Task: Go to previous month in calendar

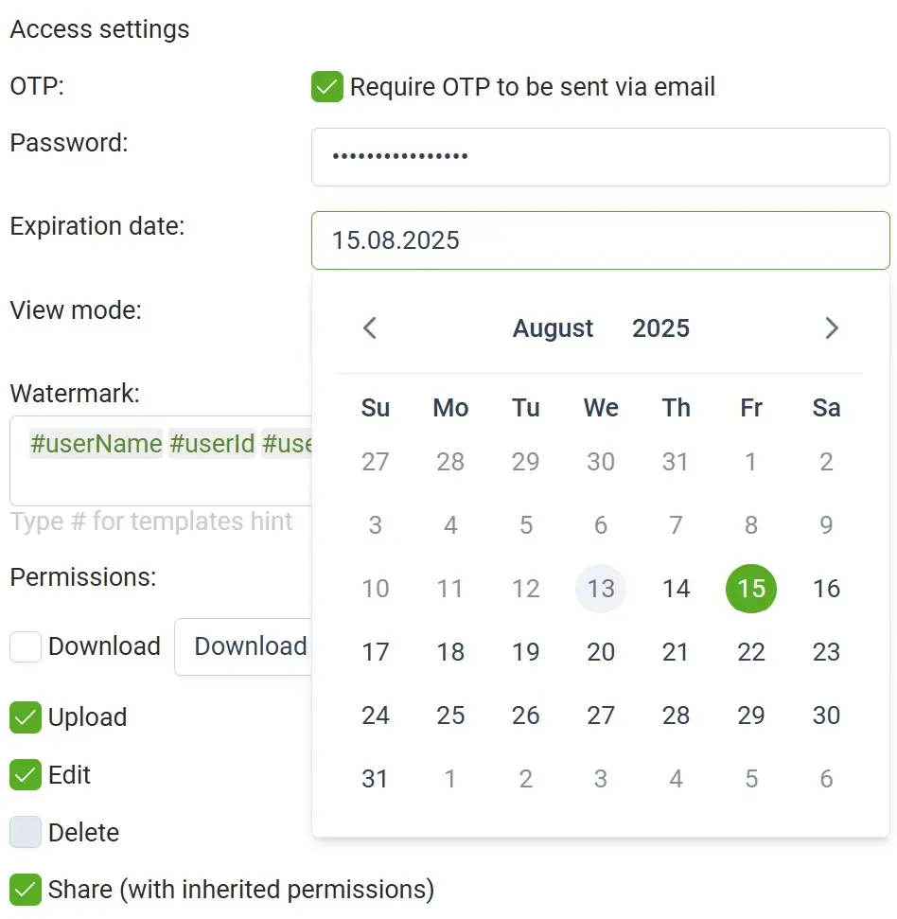Action: point(370,328)
